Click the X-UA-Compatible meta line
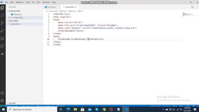Viewport: 199px width, 112px height. [x=87, y=25]
